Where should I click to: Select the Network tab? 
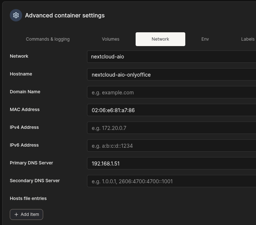click(160, 39)
